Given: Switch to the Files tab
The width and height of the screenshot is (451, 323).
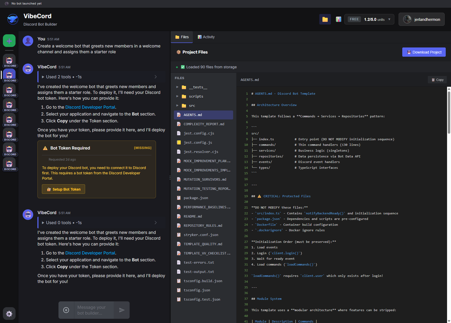Looking at the screenshot, I should [182, 37].
